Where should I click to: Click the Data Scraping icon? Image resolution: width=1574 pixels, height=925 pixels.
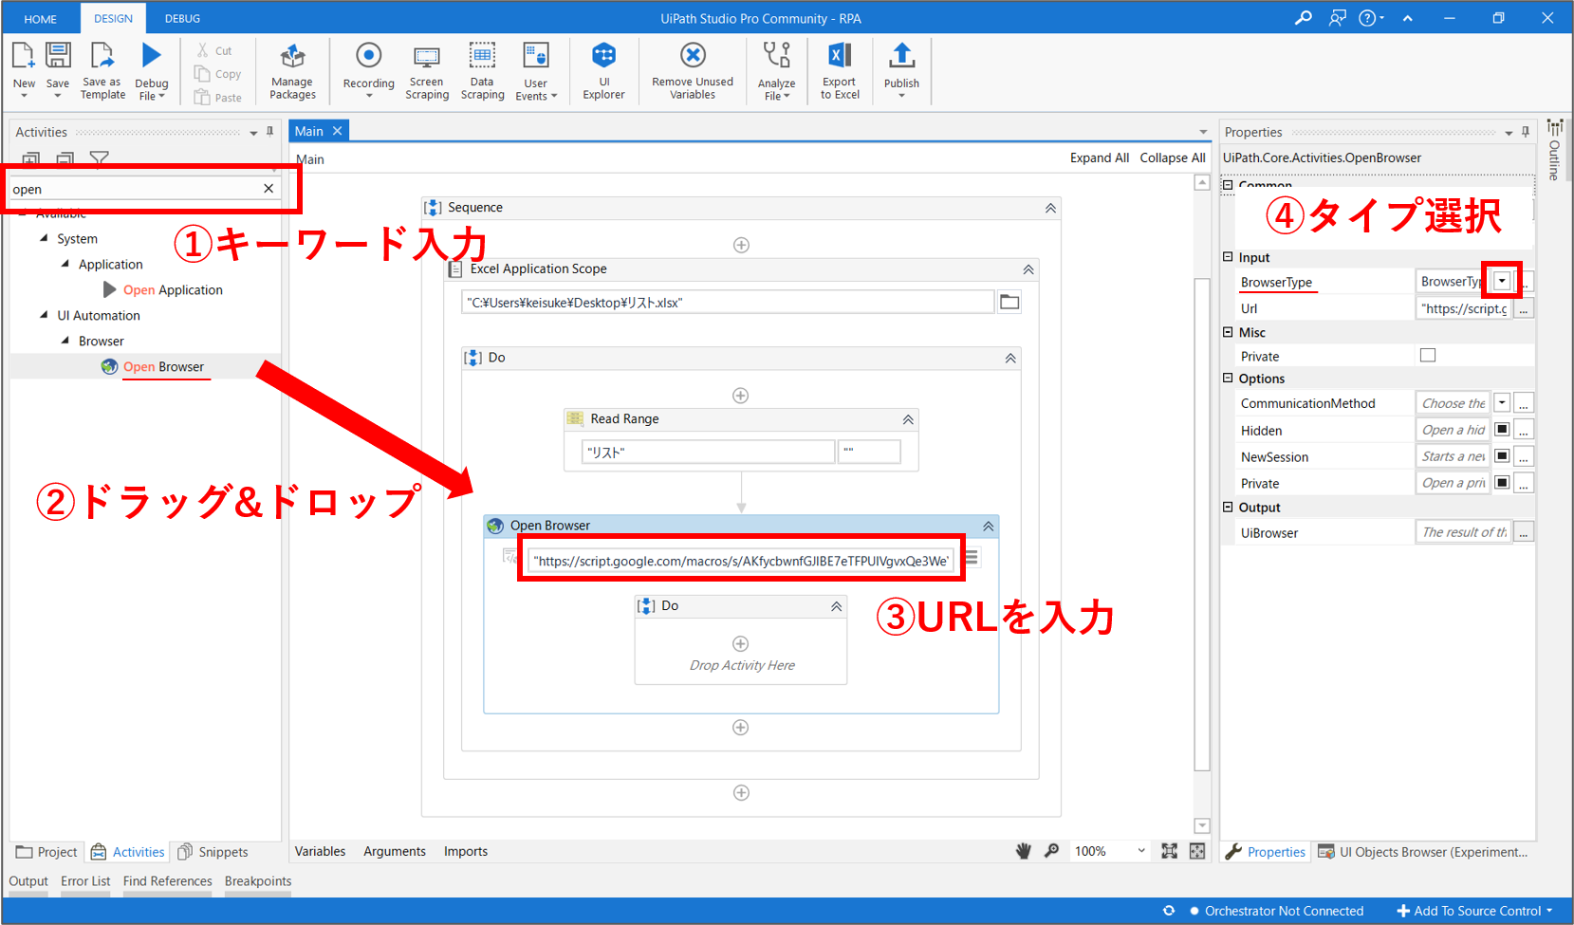(x=482, y=57)
